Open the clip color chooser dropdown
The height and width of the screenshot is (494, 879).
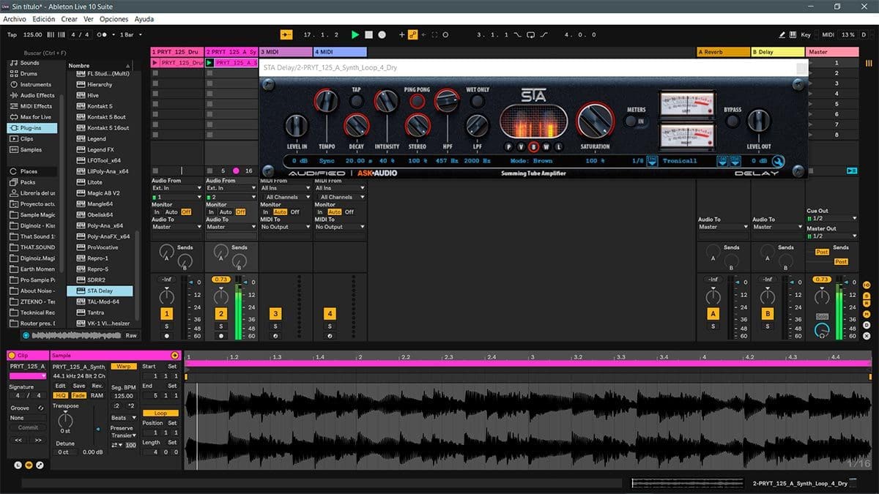[28, 376]
